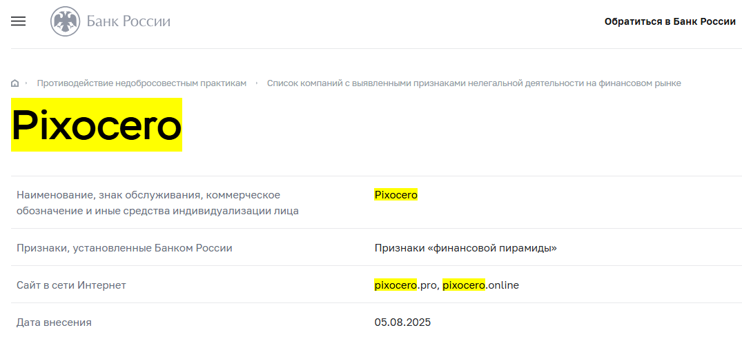This screenshot has height=339, width=742.
Task: Click the highlighted 'Pixocero' value in the name row
Action: pyautogui.click(x=396, y=195)
